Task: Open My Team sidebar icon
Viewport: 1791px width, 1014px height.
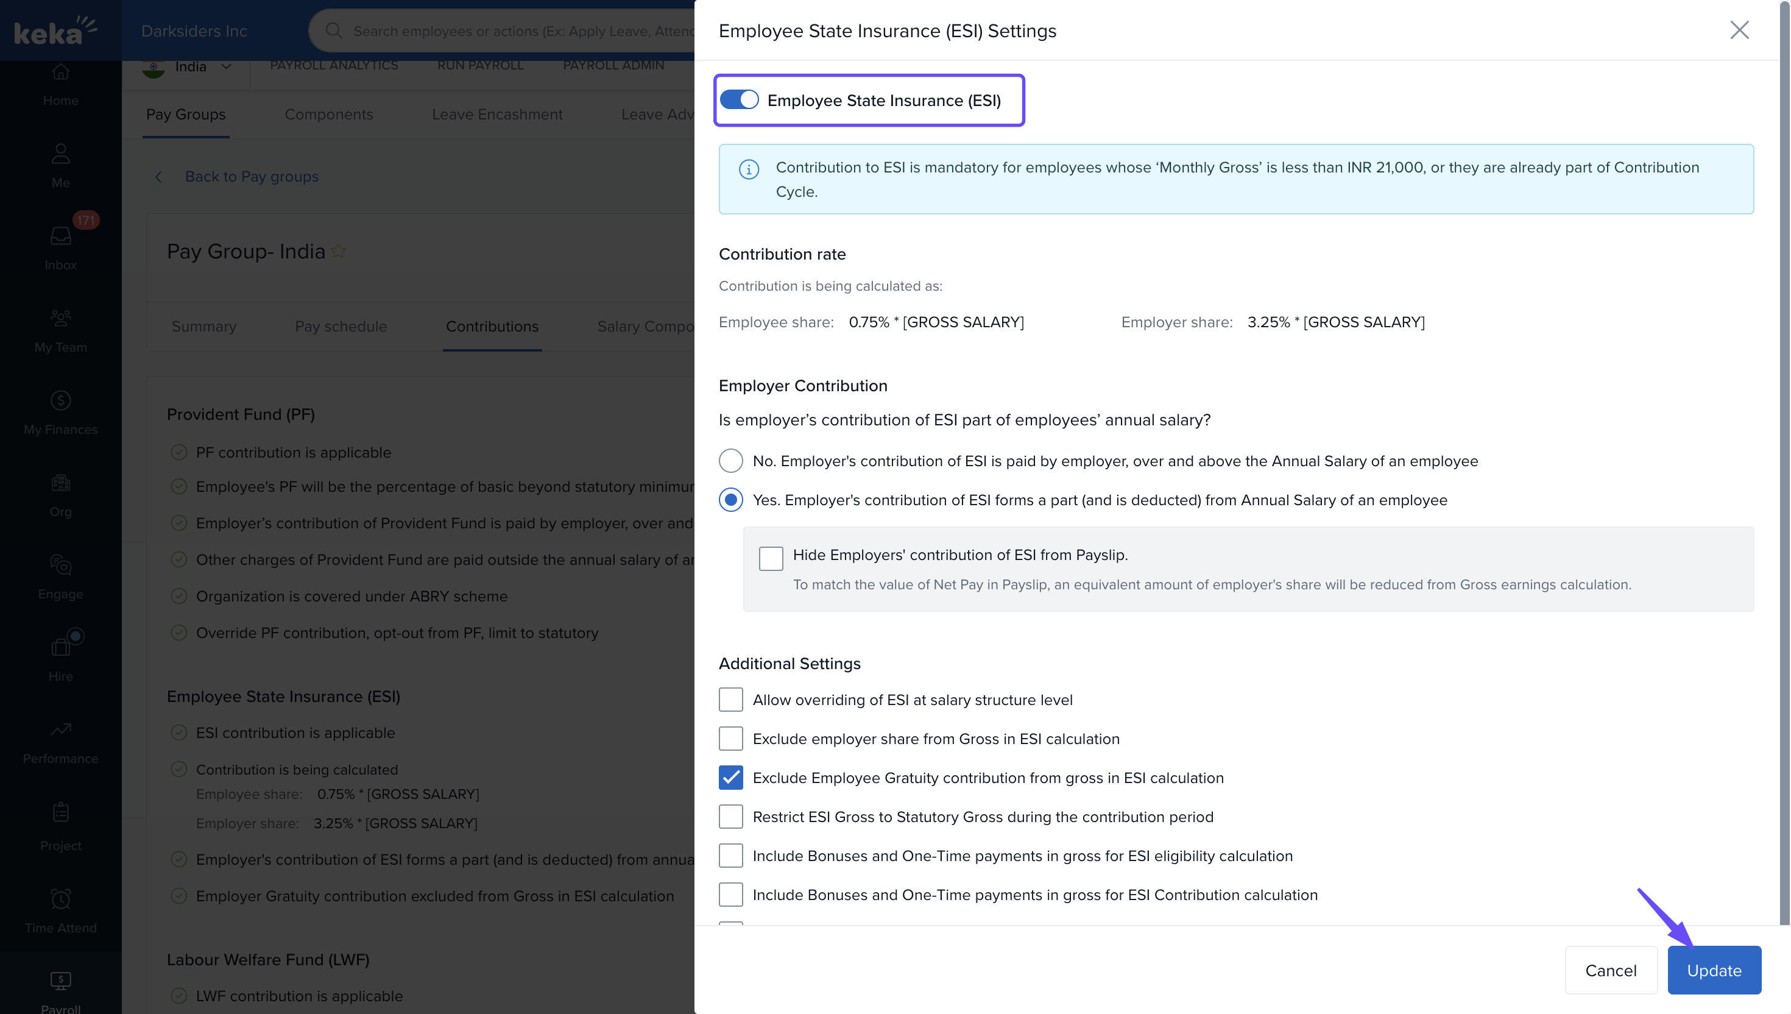Action: click(60, 318)
